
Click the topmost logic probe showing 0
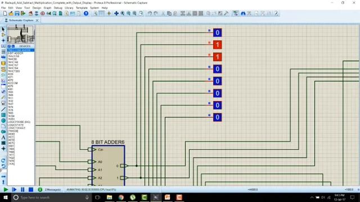tap(217, 33)
